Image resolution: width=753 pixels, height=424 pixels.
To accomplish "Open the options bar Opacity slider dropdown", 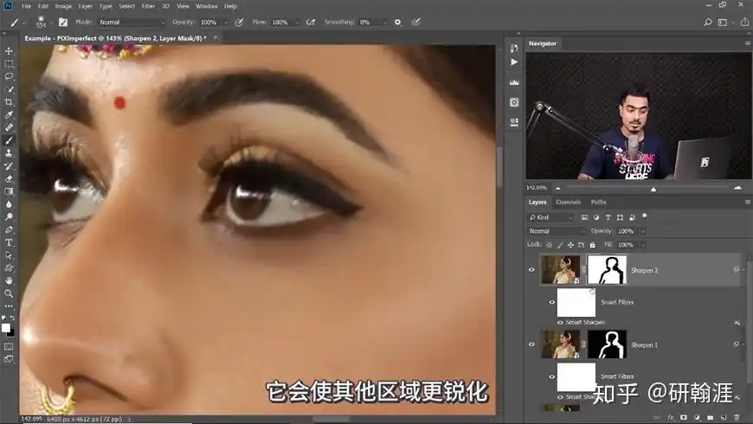I will [x=226, y=22].
